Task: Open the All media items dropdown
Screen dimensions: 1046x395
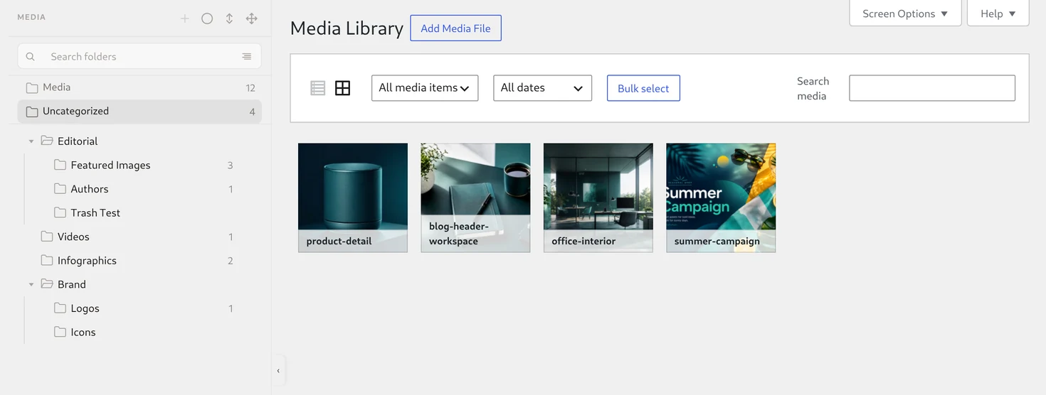Action: tap(425, 88)
